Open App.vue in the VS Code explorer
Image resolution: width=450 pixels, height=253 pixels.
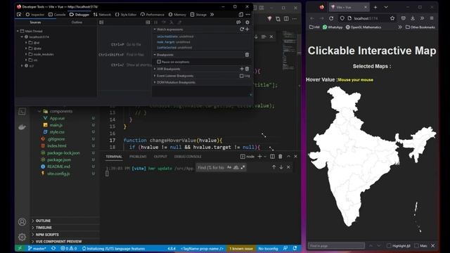coord(57,118)
